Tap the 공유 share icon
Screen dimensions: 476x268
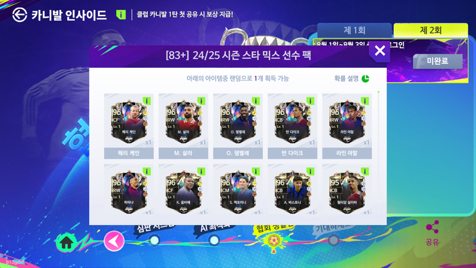click(433, 227)
